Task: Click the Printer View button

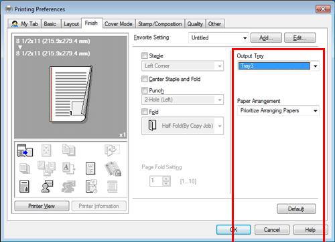Action: [x=42, y=206]
